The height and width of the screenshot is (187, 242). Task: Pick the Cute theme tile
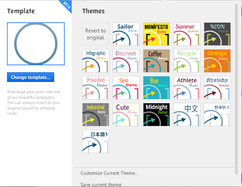tap(126, 115)
